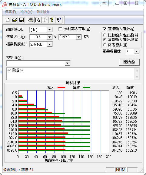Click read value 138936
This screenshot has height=175, width=146.
[131, 117]
